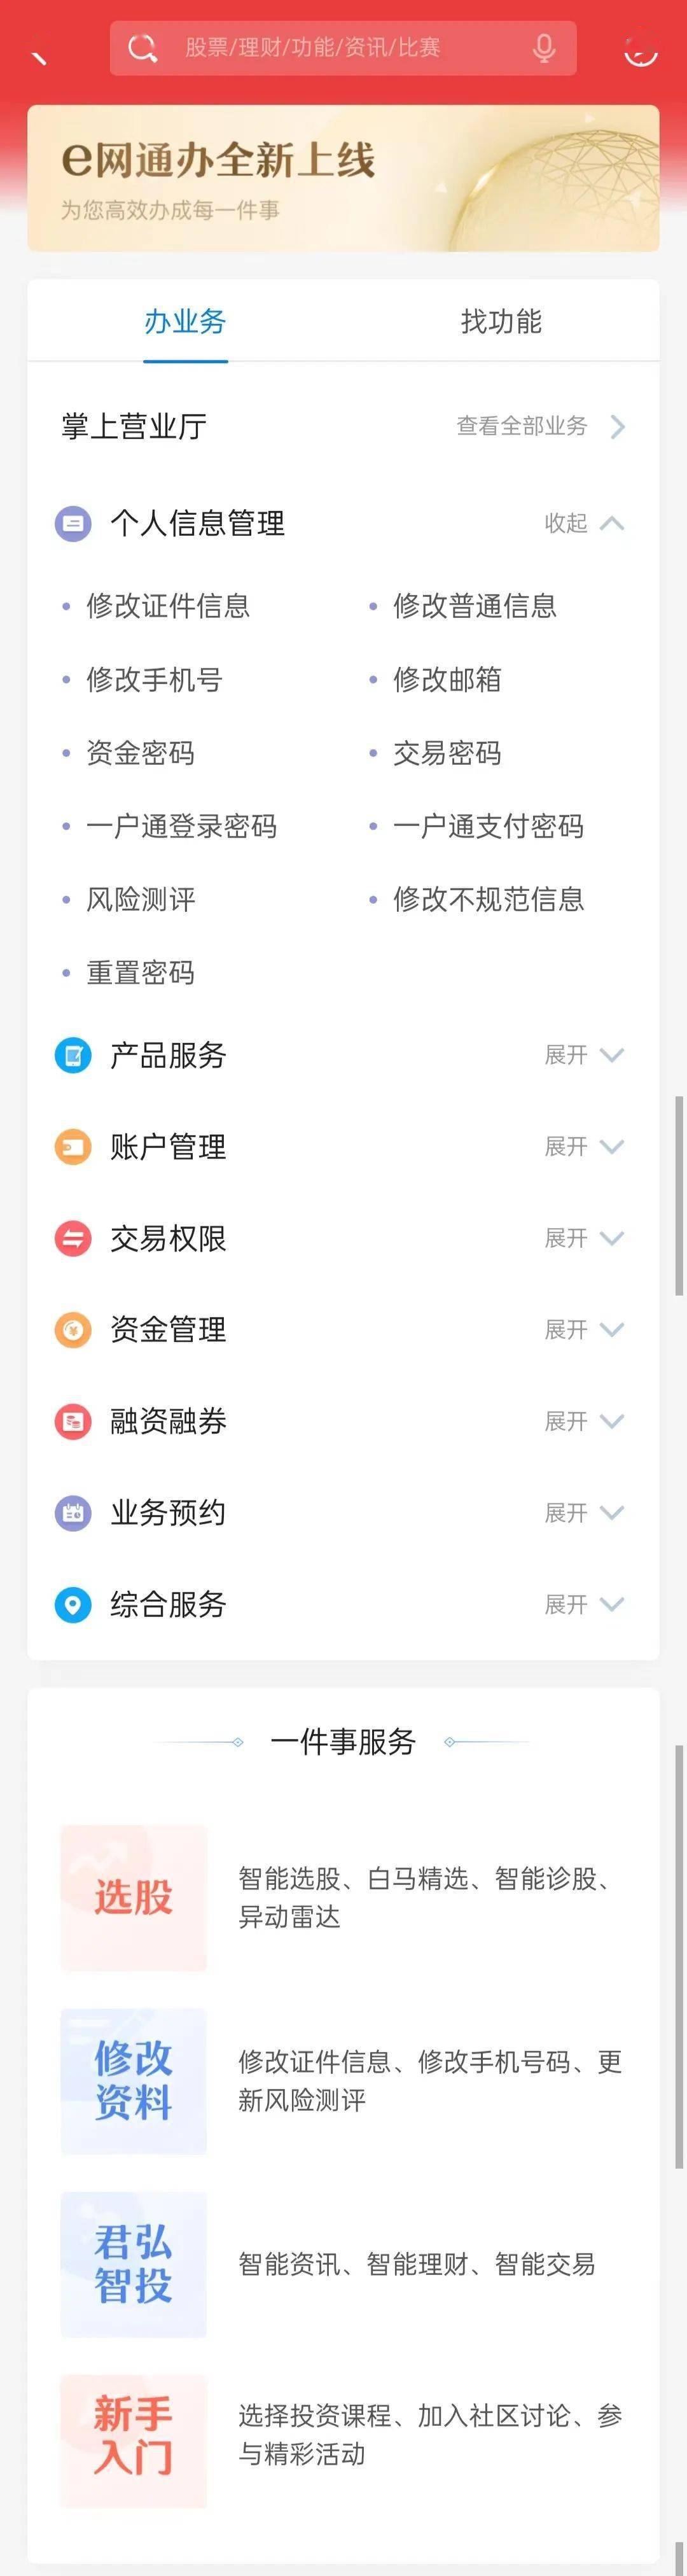Expand the 资金管理 section
The height and width of the screenshot is (2576, 687).
[584, 1329]
